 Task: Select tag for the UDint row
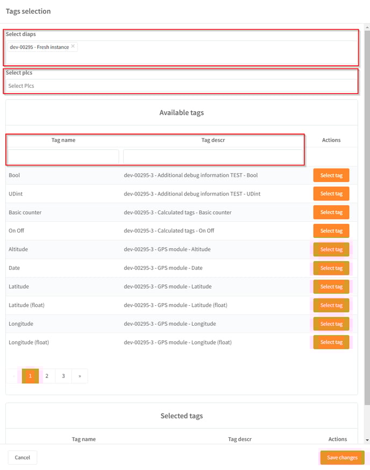pos(331,194)
